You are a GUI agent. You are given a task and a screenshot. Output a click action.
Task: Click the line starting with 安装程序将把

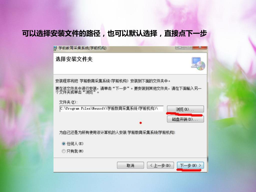point(113,81)
